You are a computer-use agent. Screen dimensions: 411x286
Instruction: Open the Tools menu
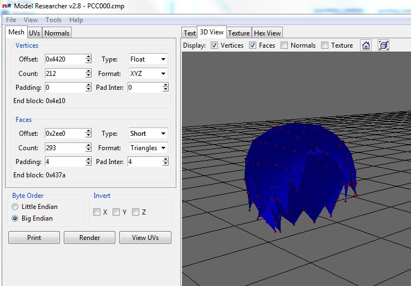(x=53, y=20)
